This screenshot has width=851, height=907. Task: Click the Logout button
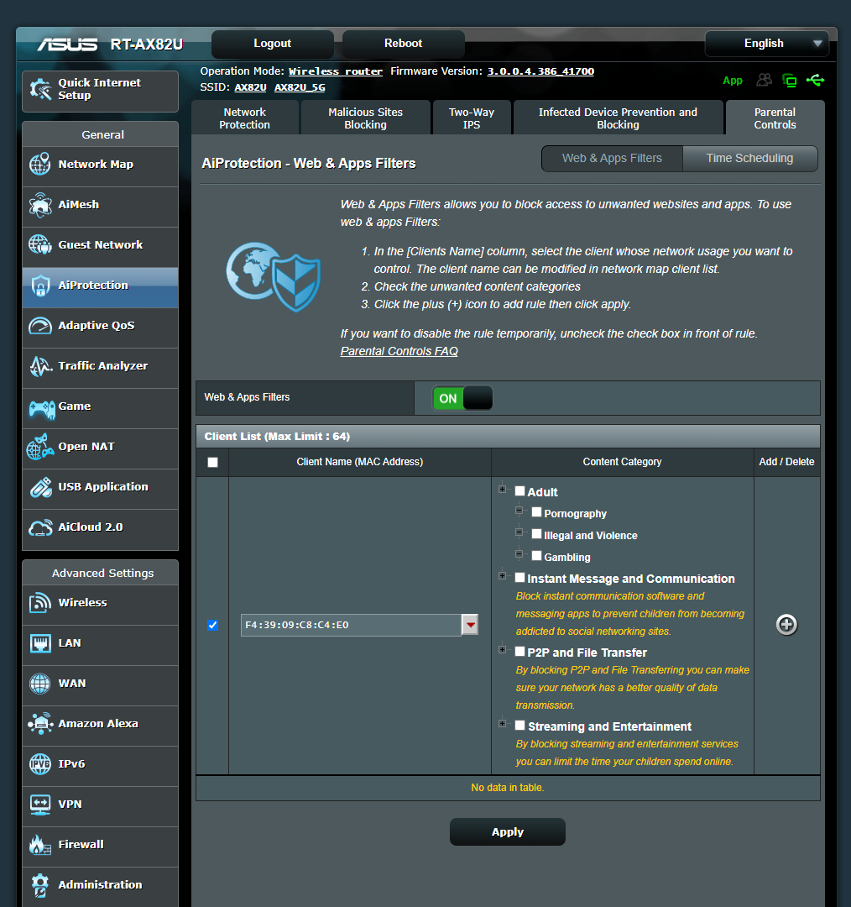pyautogui.click(x=272, y=44)
